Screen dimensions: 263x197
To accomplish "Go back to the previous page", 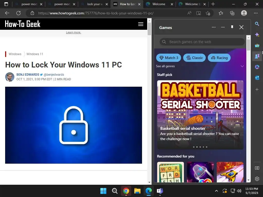I will click(x=7, y=13).
